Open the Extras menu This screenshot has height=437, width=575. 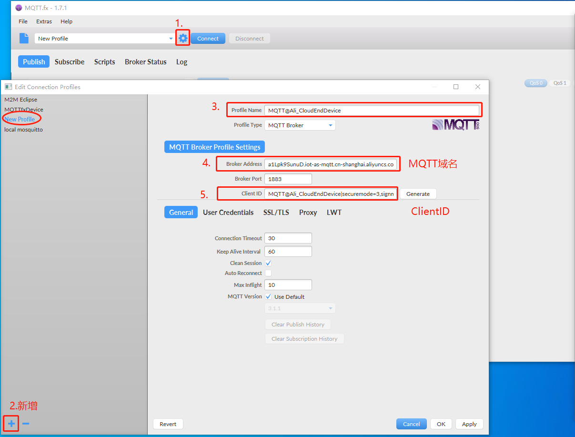[44, 21]
